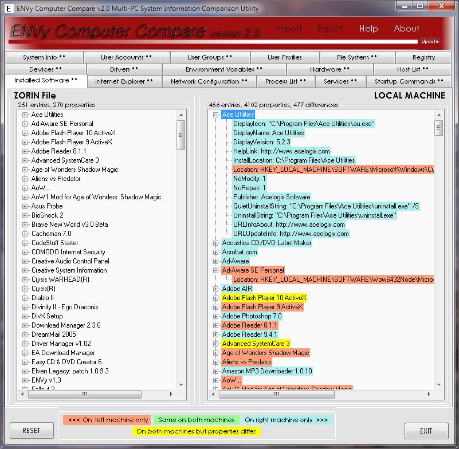Select Cacheman 7.0 in left list
The width and height of the screenshot is (459, 449).
(x=51, y=234)
